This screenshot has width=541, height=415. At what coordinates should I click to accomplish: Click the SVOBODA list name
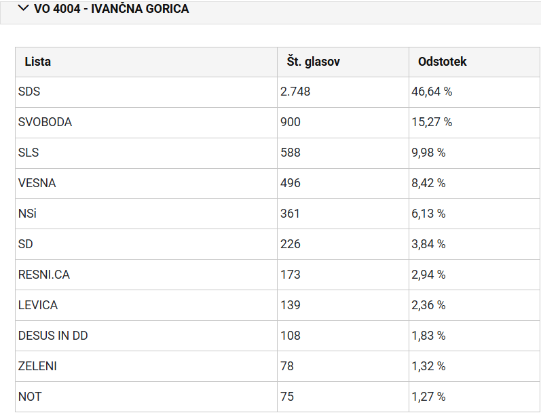point(45,122)
